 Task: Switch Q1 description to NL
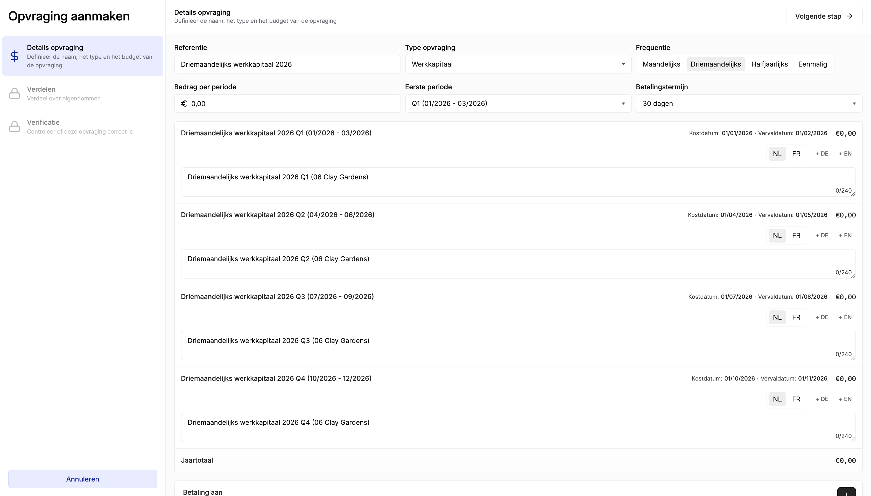[777, 154]
